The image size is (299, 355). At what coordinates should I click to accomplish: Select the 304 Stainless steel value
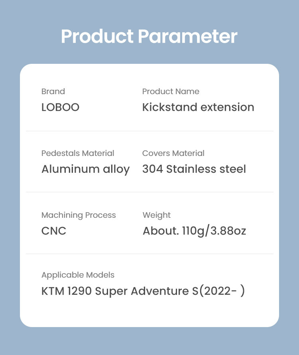click(x=194, y=169)
